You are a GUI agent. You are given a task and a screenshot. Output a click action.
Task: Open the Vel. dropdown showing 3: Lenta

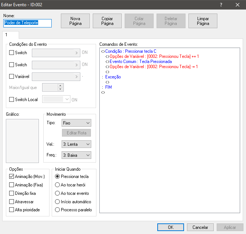pos(76,144)
